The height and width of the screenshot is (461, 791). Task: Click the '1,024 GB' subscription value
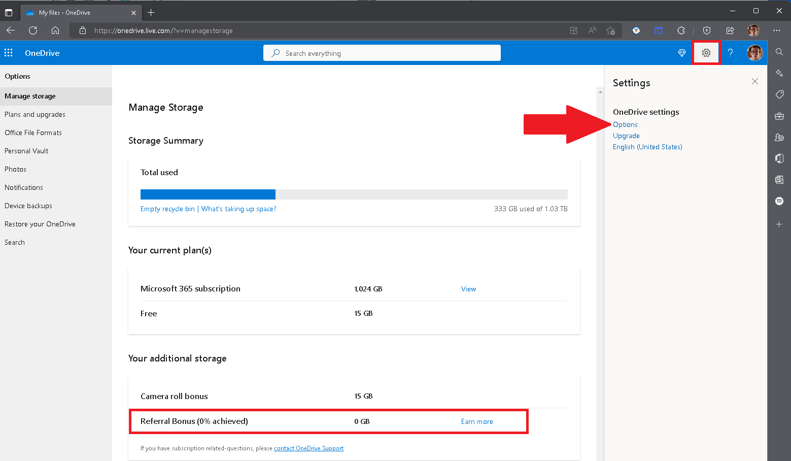(368, 289)
